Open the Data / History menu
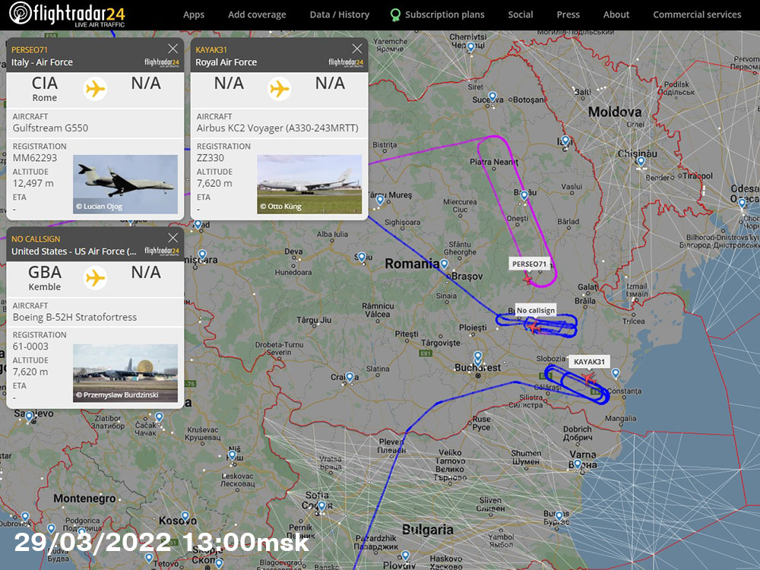The height and width of the screenshot is (570, 760). pyautogui.click(x=339, y=14)
